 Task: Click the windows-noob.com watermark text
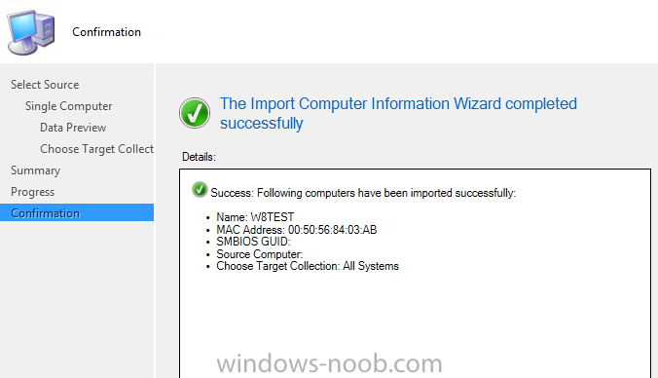tap(329, 363)
